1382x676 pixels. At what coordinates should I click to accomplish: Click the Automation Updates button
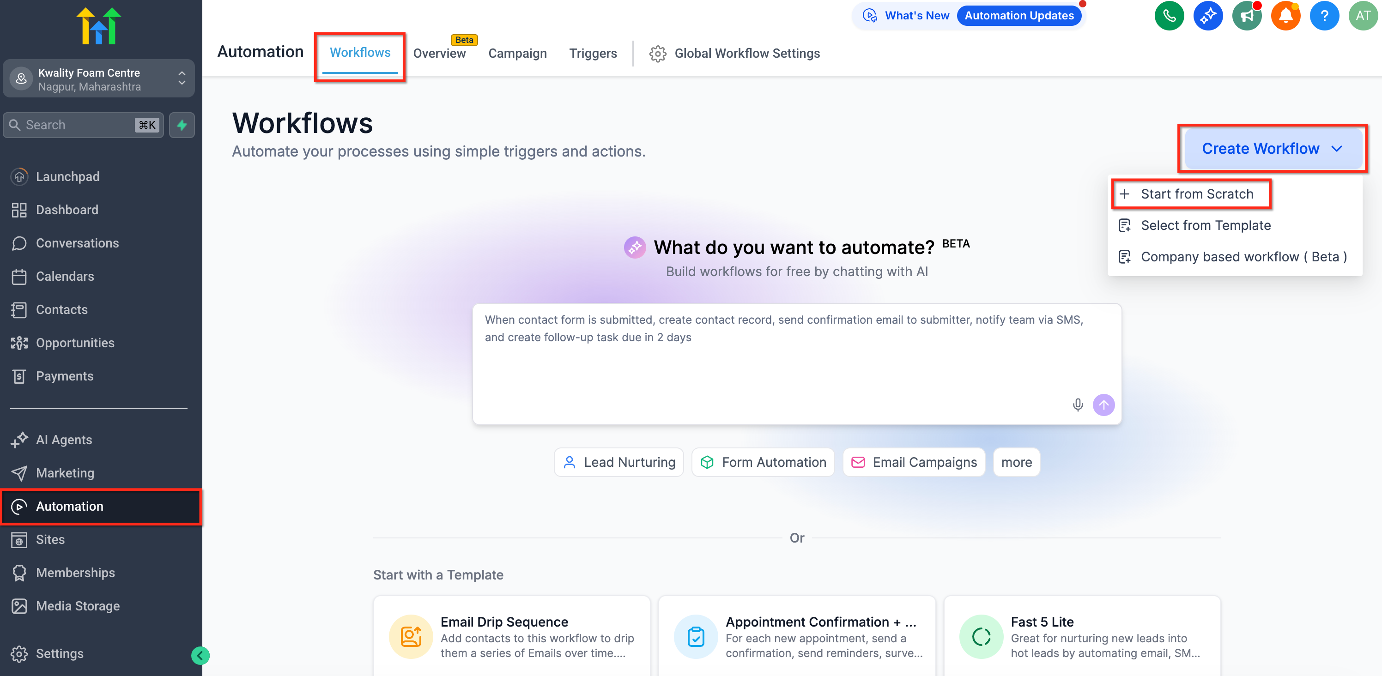tap(1018, 16)
